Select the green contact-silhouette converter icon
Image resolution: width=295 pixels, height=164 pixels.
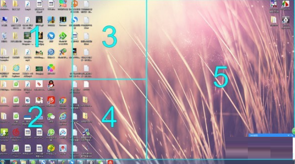tap(4, 132)
